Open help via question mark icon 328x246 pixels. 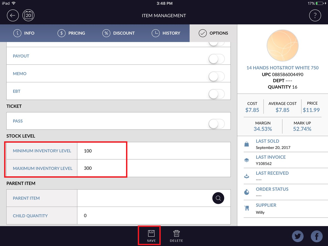(315, 16)
